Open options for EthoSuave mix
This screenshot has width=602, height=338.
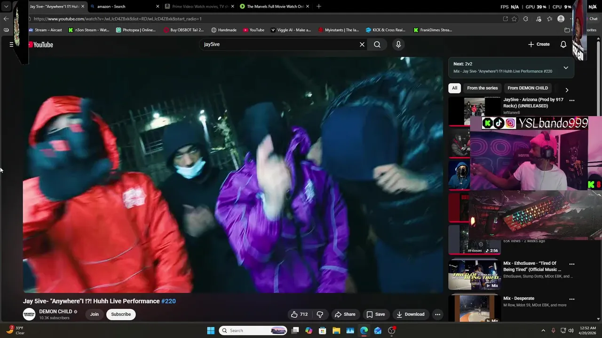[572, 264]
